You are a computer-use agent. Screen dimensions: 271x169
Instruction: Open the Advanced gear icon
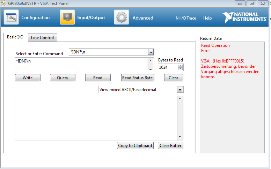point(121,17)
